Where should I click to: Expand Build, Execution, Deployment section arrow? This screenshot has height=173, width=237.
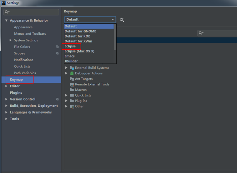pos(6,106)
